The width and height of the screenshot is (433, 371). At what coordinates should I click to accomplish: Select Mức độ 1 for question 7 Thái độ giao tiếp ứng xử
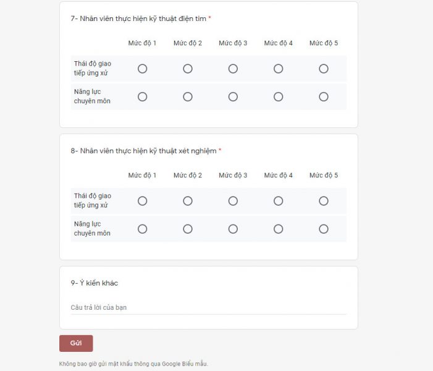(x=142, y=69)
